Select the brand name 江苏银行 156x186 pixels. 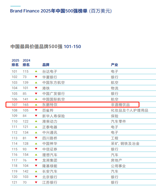[50, 182]
